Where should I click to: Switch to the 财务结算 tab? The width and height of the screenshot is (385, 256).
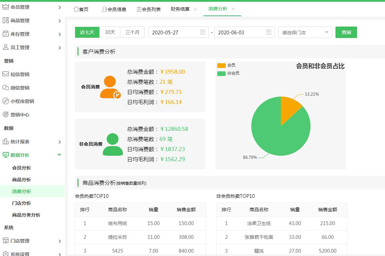(179, 9)
